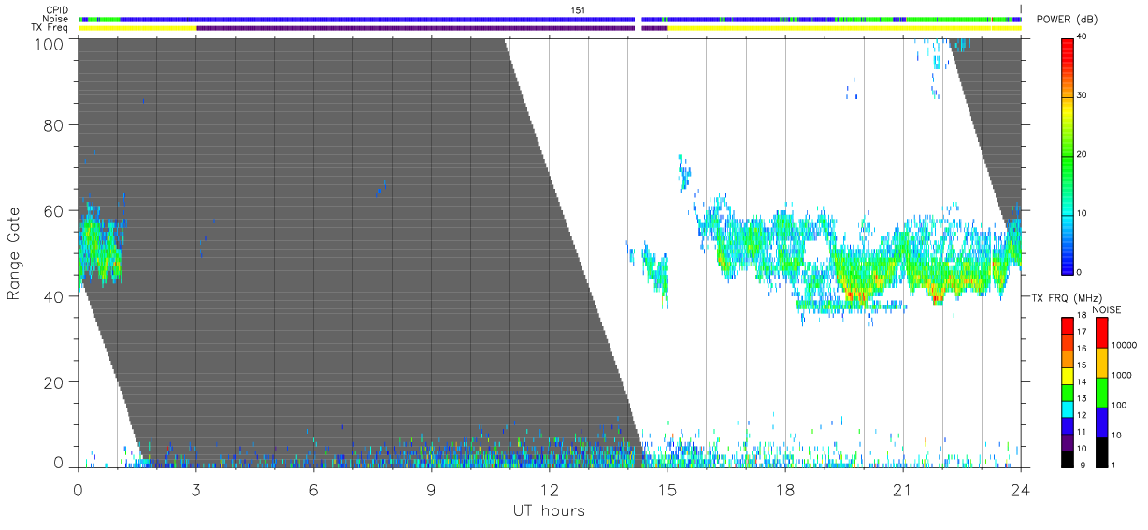Click x-axis tick label "3"
The image size is (1148, 530).
[x=195, y=490]
